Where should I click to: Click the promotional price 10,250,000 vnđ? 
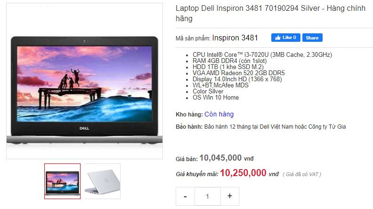point(249,173)
